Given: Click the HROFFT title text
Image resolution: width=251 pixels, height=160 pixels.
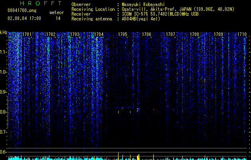Looking at the screenshot, I should 41,3.
